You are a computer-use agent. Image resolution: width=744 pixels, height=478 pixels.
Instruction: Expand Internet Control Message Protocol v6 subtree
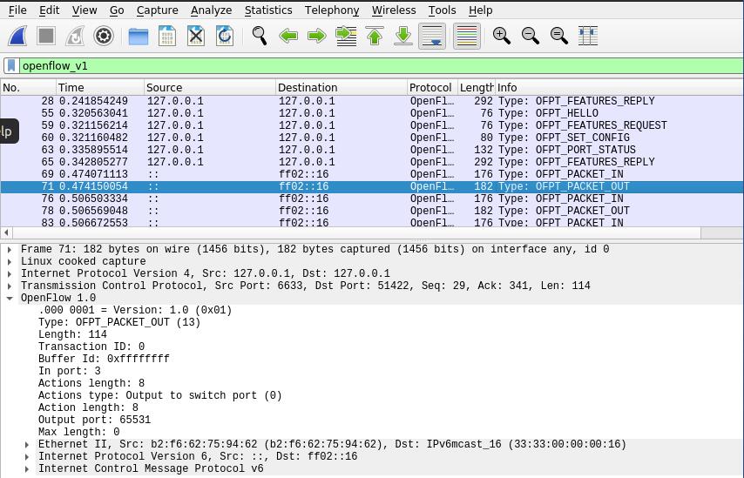[27, 469]
